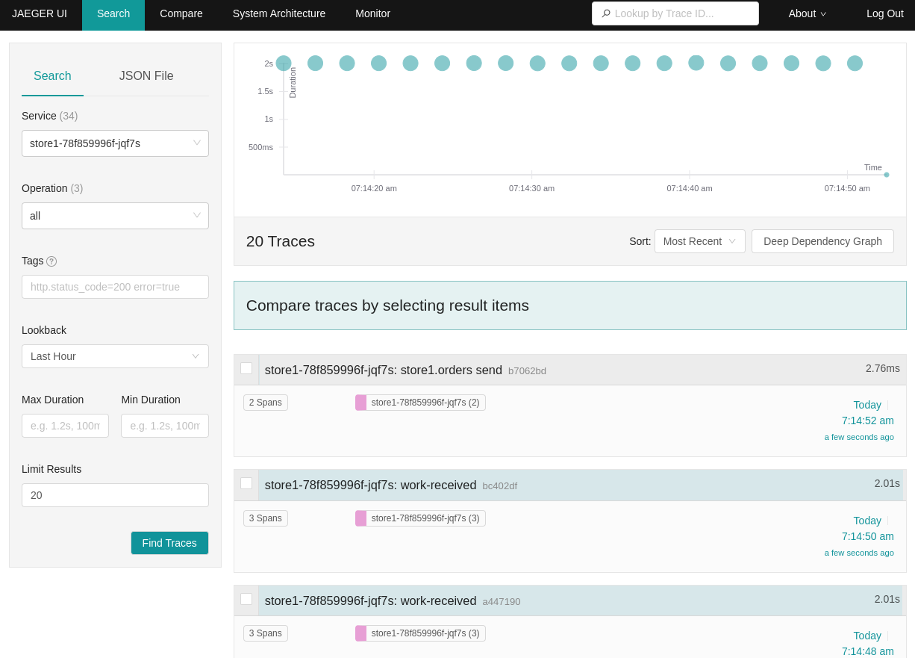Check the box for trace a447190
This screenshot has height=658, width=915.
click(246, 599)
